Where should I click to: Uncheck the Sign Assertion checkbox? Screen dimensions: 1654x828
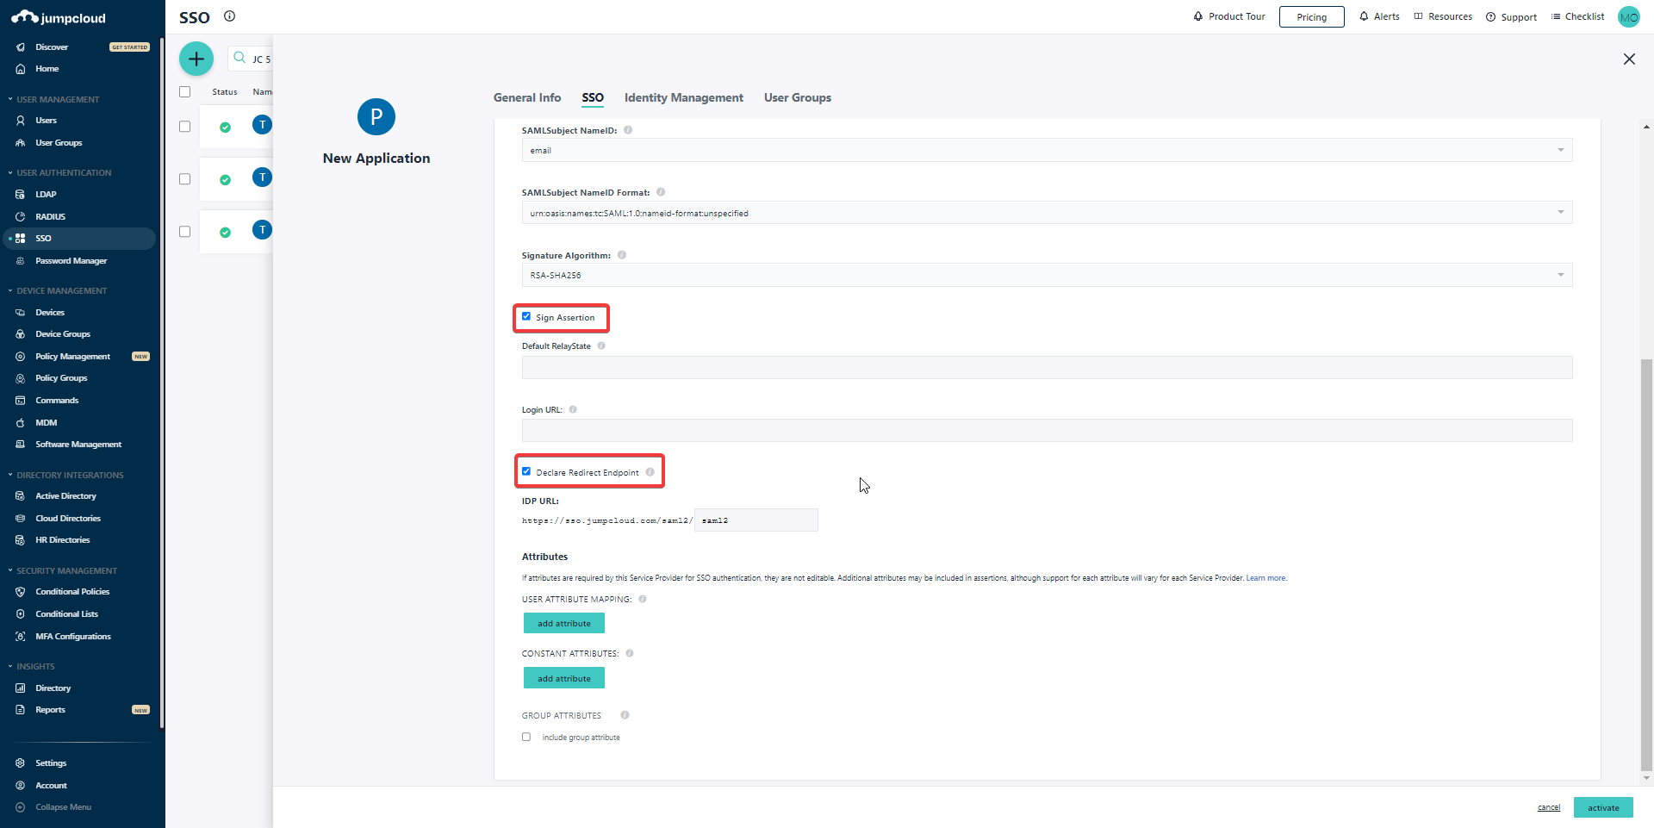coord(526,316)
